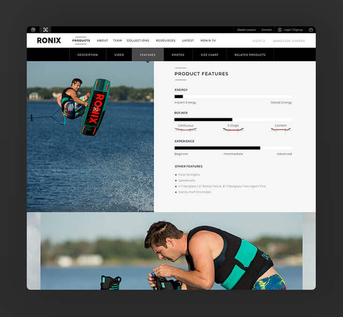The width and height of the screenshot is (343, 317).
Task: Click the 'ROCKER' heading
Action: coord(181,113)
